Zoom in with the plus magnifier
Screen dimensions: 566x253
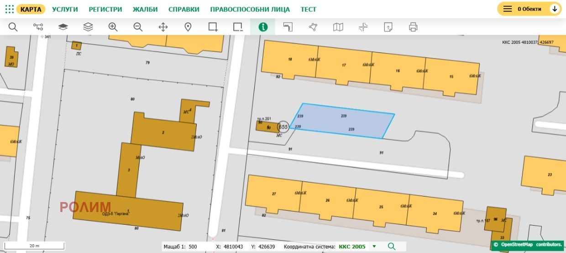(x=113, y=27)
